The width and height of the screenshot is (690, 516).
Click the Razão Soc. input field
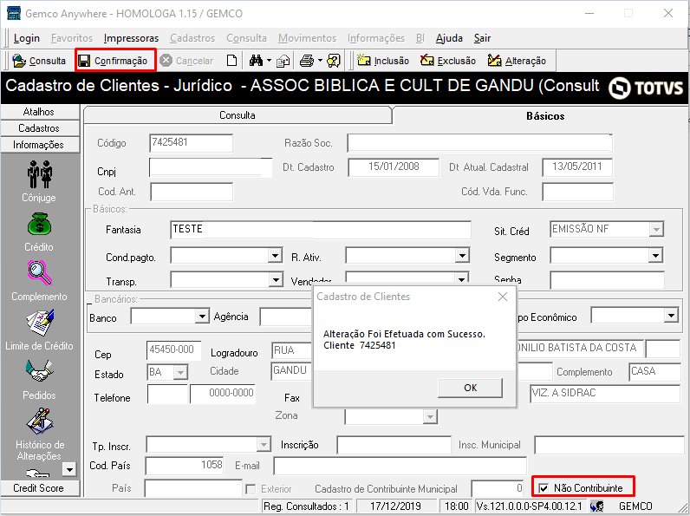tap(479, 143)
